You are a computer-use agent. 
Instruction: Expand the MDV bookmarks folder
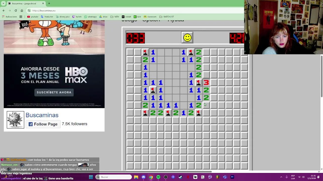point(115,17)
